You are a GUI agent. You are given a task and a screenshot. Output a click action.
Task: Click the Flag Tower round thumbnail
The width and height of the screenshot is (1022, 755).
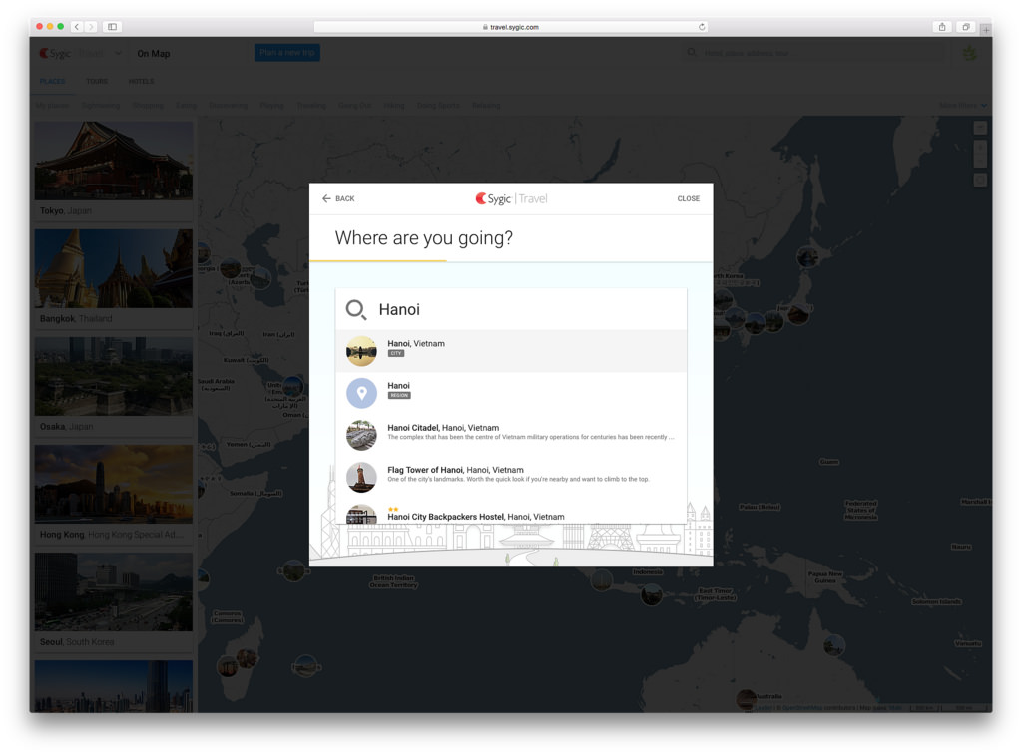click(361, 478)
